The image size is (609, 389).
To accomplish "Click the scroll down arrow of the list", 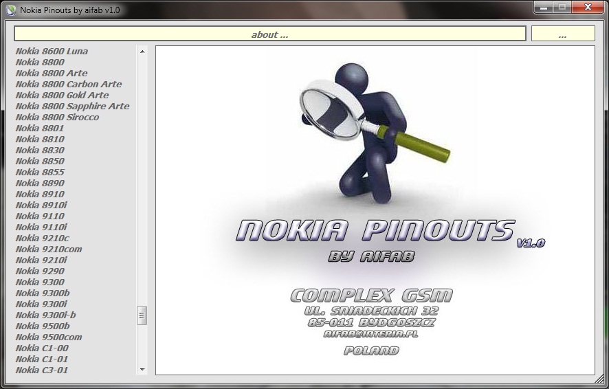I will coord(142,370).
